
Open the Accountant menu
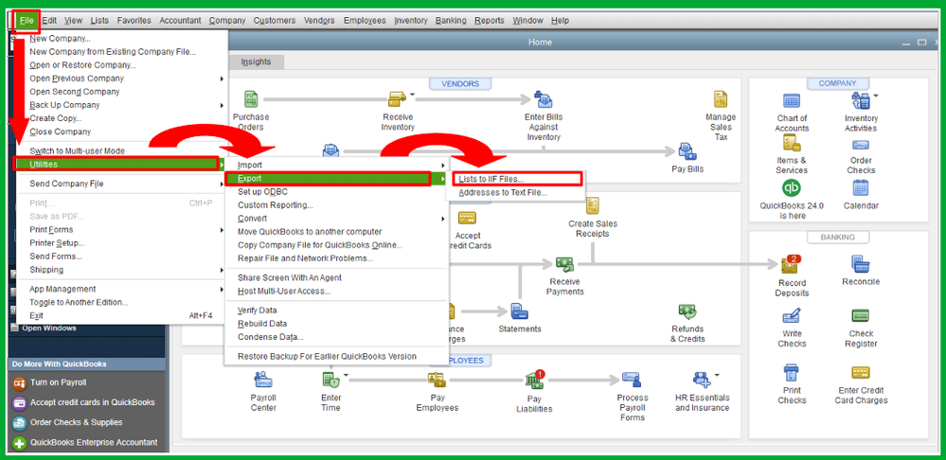[180, 21]
